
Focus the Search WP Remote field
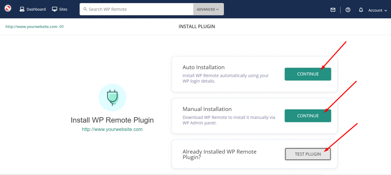pos(136,9)
